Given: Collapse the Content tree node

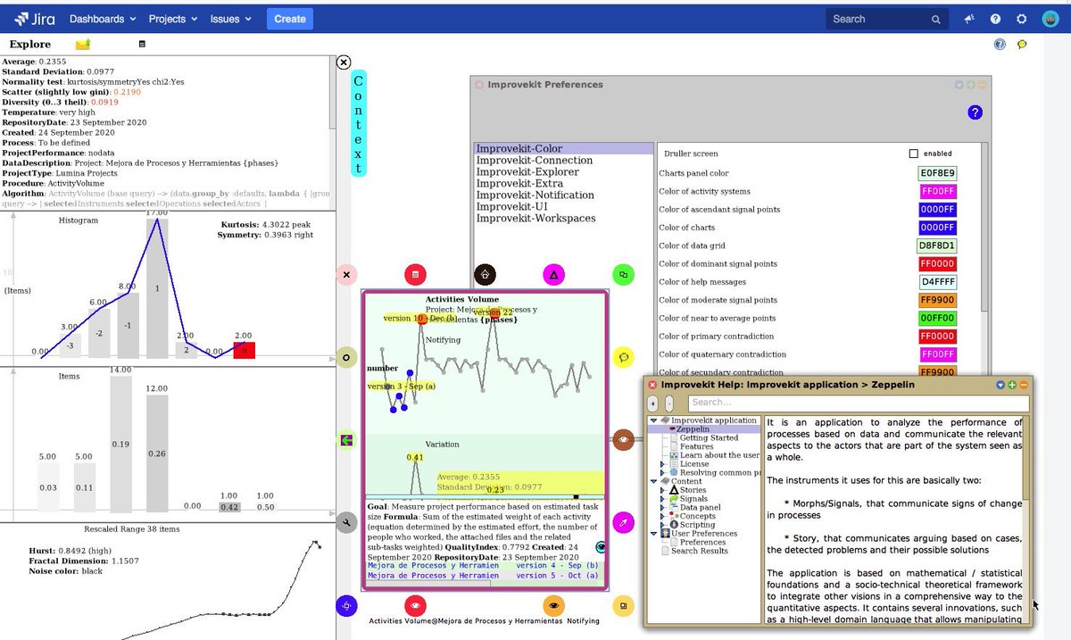Looking at the screenshot, I should (653, 481).
